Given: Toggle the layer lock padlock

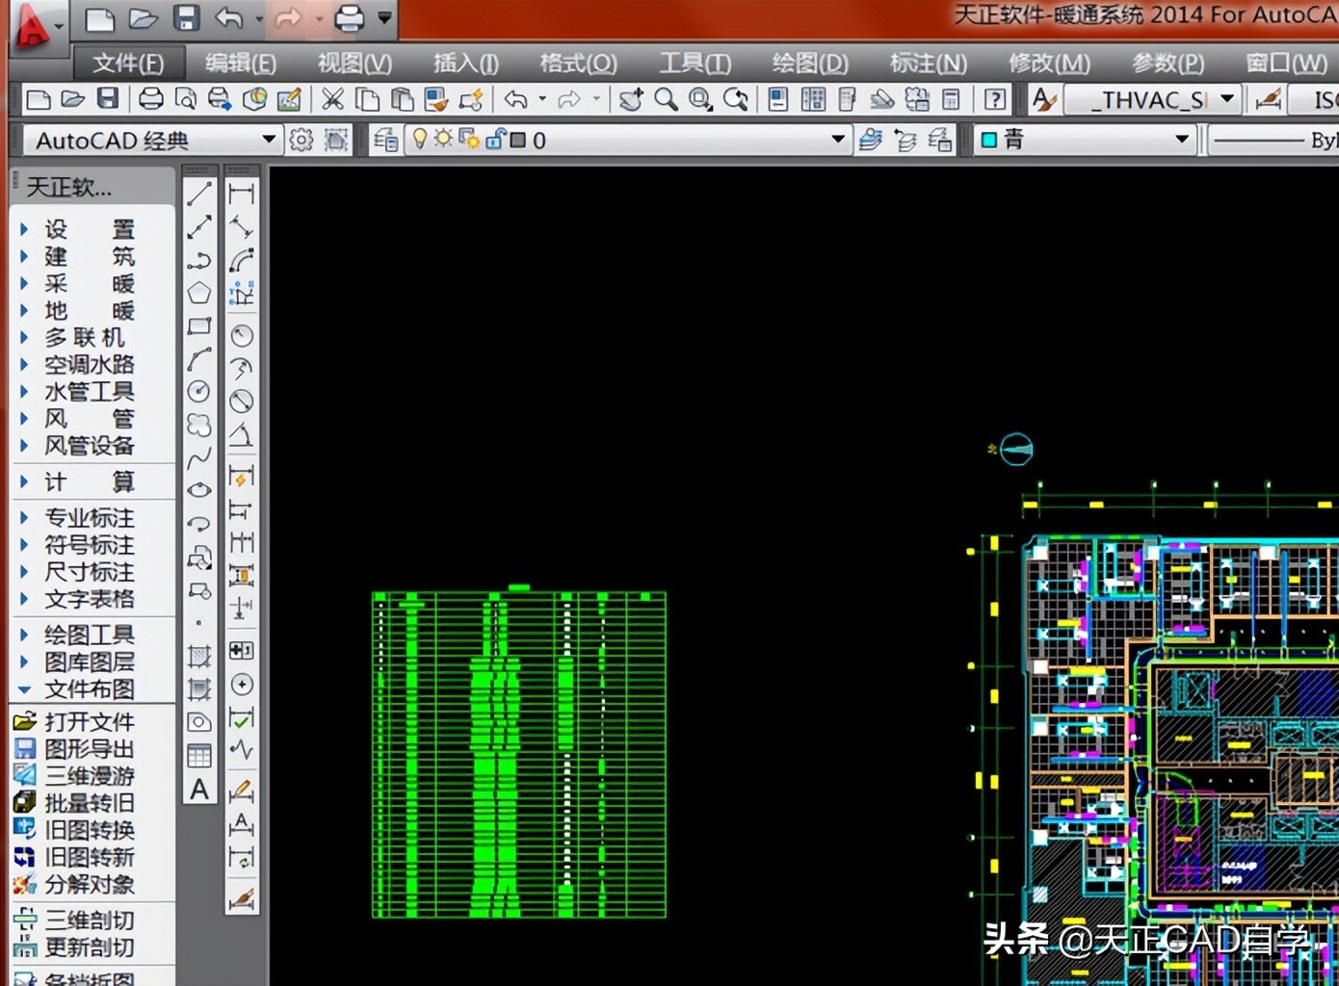Looking at the screenshot, I should pos(493,139).
